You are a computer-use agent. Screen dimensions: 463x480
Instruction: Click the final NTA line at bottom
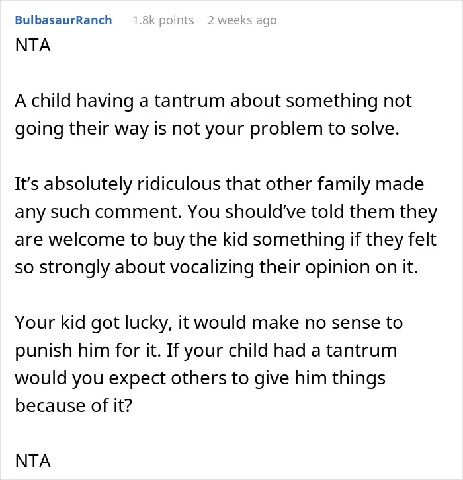33,461
